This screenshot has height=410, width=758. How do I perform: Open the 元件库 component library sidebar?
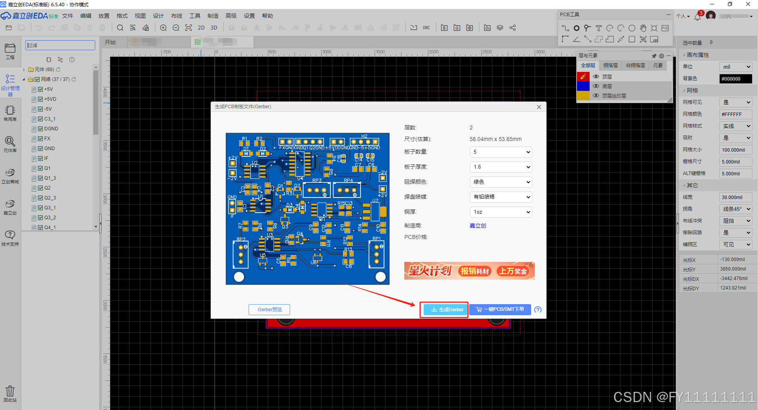point(10,144)
